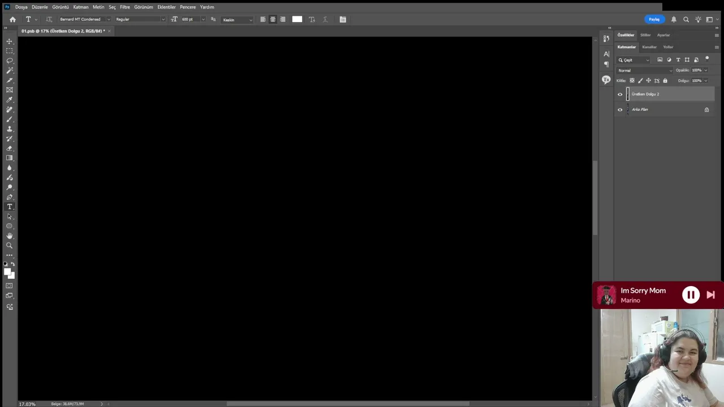
Task: Select the Lasso tool
Action: pyautogui.click(x=10, y=60)
